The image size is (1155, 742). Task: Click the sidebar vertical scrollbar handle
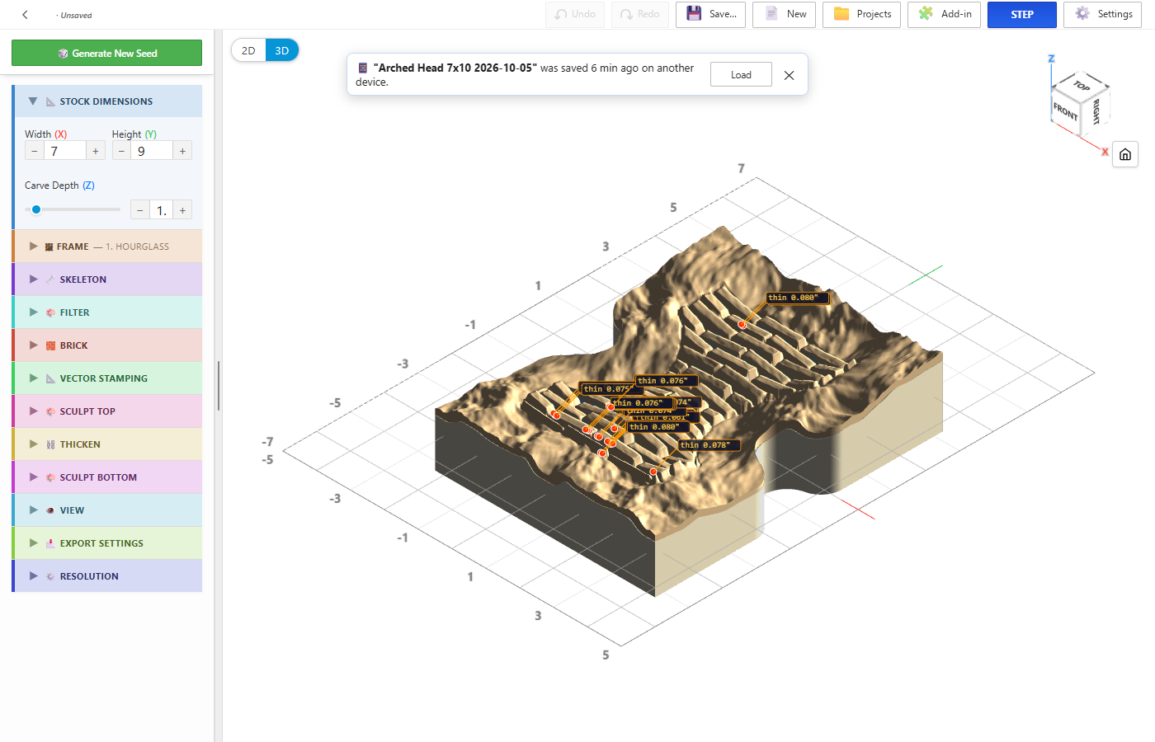(219, 385)
